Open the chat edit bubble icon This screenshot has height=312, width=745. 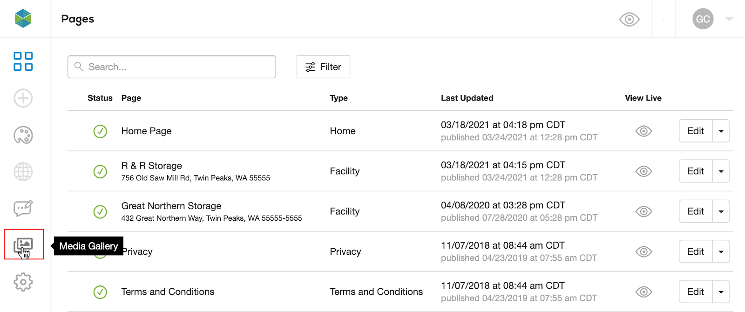coord(23,208)
